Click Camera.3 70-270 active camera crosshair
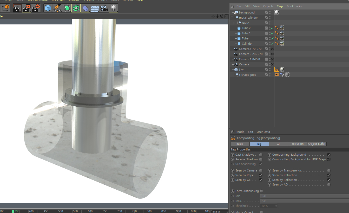 point(272,49)
